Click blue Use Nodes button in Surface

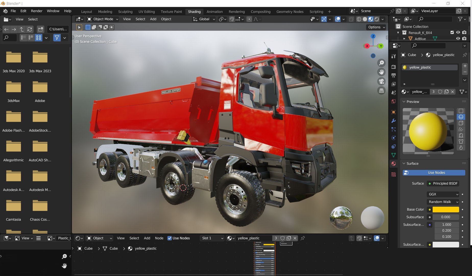434,173
